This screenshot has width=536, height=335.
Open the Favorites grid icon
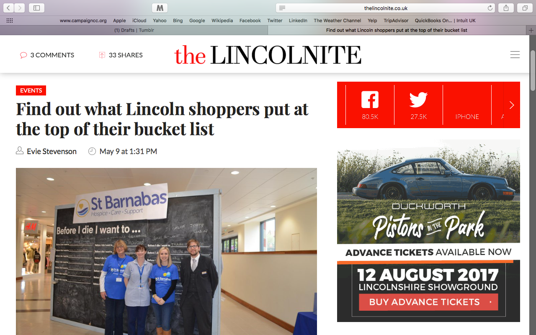click(10, 21)
